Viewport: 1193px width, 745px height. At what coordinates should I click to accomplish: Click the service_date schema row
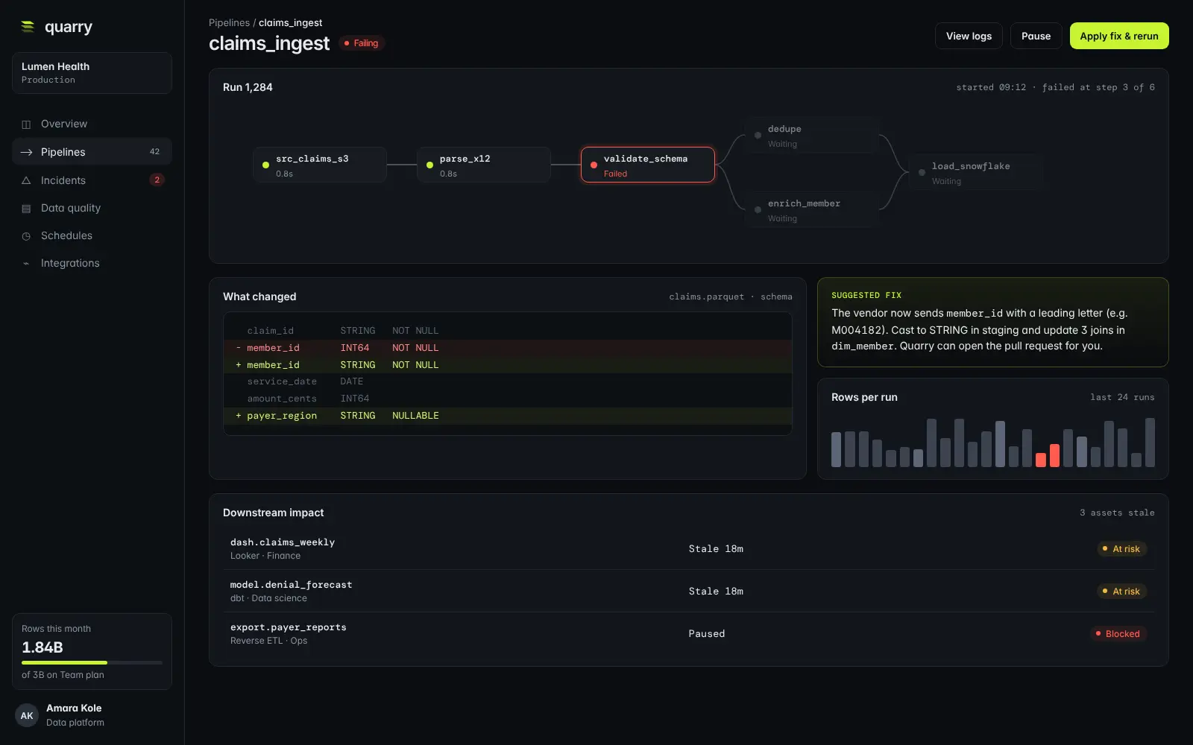click(507, 381)
